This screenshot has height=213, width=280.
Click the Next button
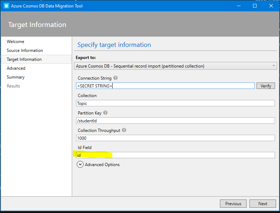click(x=263, y=203)
